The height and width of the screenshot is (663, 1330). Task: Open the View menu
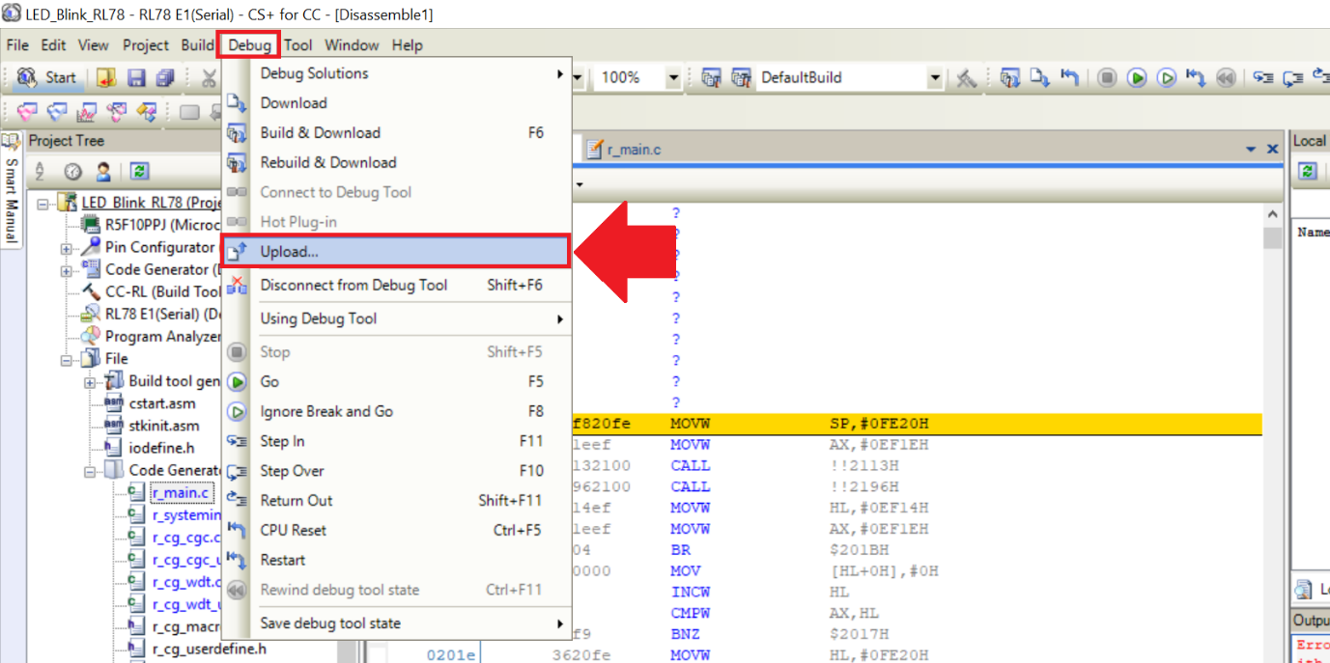(94, 45)
